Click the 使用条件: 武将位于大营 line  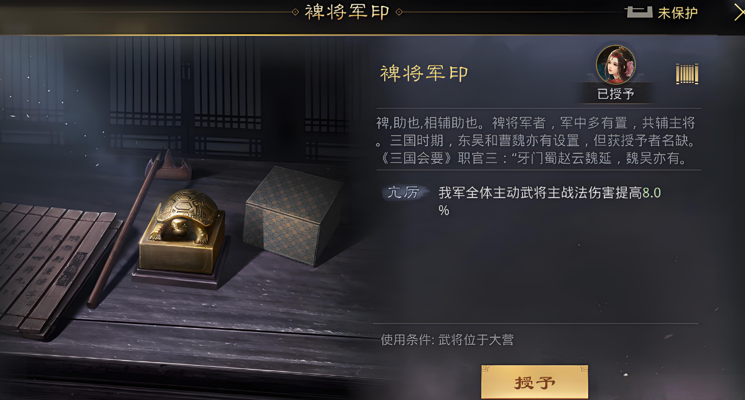(x=447, y=340)
